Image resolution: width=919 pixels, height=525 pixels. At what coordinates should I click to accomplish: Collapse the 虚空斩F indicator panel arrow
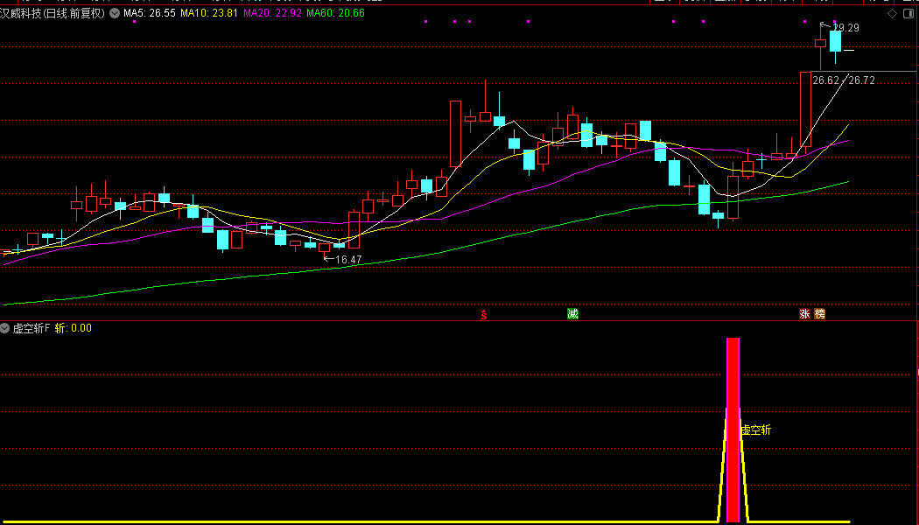pos(6,328)
